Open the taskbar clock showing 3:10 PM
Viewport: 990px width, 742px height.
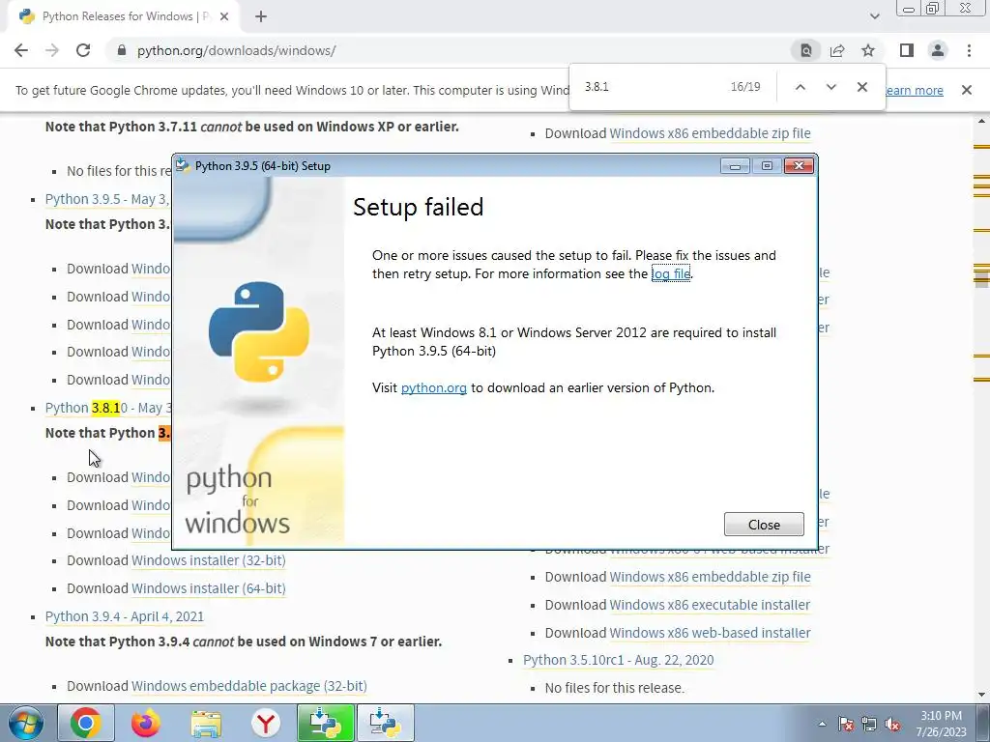click(x=941, y=724)
